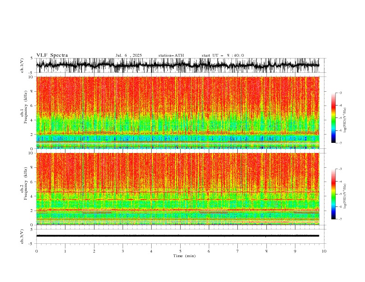
Task: Click the ch.2 spectrogram panel
Action: click(178, 189)
